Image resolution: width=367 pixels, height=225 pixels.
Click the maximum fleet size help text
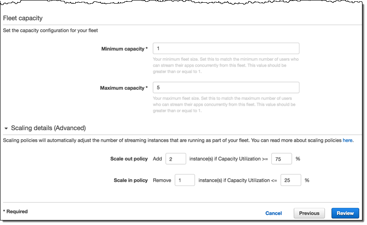click(224, 104)
